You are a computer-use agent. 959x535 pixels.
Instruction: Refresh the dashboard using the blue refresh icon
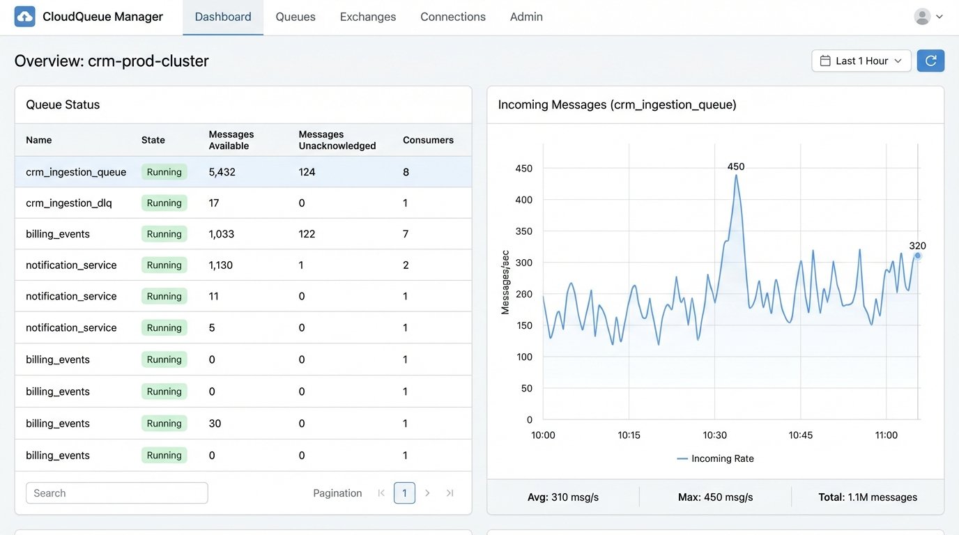click(x=930, y=61)
